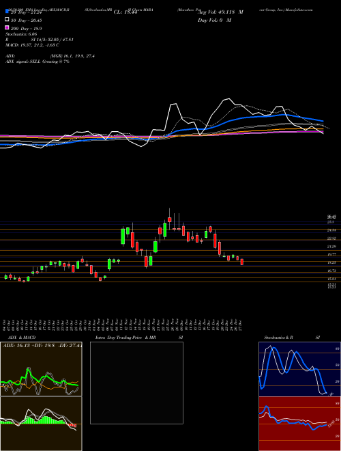Click the '(MGR) 16.1, 19.8, 27.4' ADX values
The image size is (341, 451).
[72, 56]
